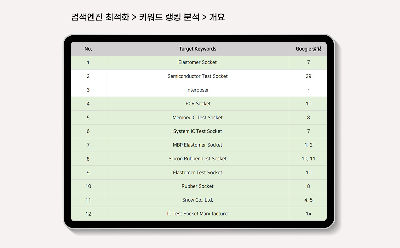The height and width of the screenshot is (248, 400).
Task: Click the '검색엔진 최적화' breadcrumb text
Action: click(x=100, y=17)
